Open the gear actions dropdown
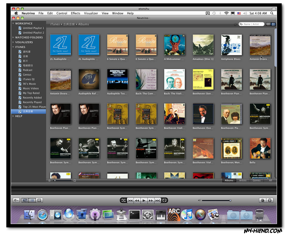Screen dimensions: 288x234 coord(16,200)
